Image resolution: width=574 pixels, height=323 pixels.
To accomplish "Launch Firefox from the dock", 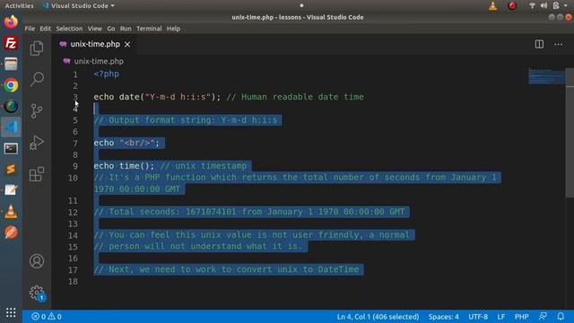I will click(11, 22).
